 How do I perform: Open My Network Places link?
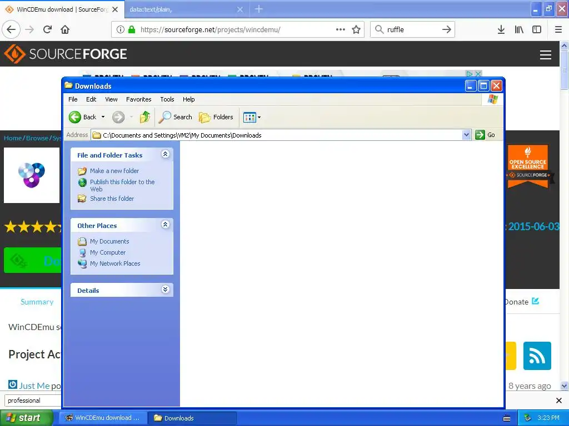point(115,263)
